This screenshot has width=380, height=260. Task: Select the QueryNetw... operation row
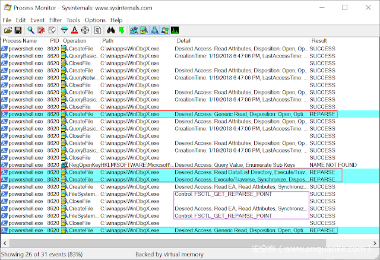pos(190,78)
